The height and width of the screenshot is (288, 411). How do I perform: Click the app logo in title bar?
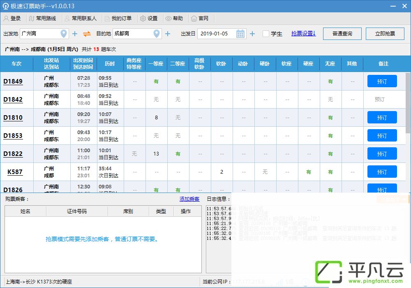(x=5, y=6)
